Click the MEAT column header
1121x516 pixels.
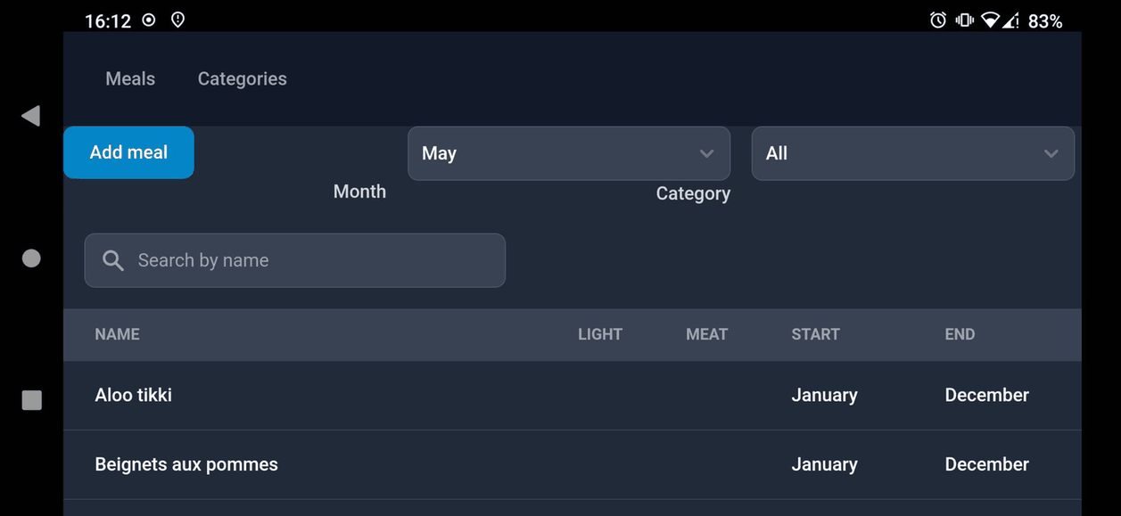tap(706, 334)
